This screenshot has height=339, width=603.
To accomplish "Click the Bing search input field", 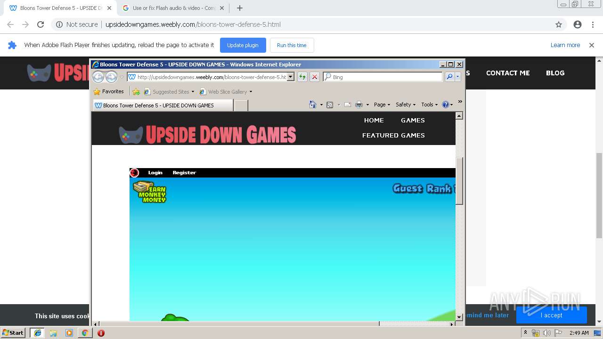I will (383, 77).
